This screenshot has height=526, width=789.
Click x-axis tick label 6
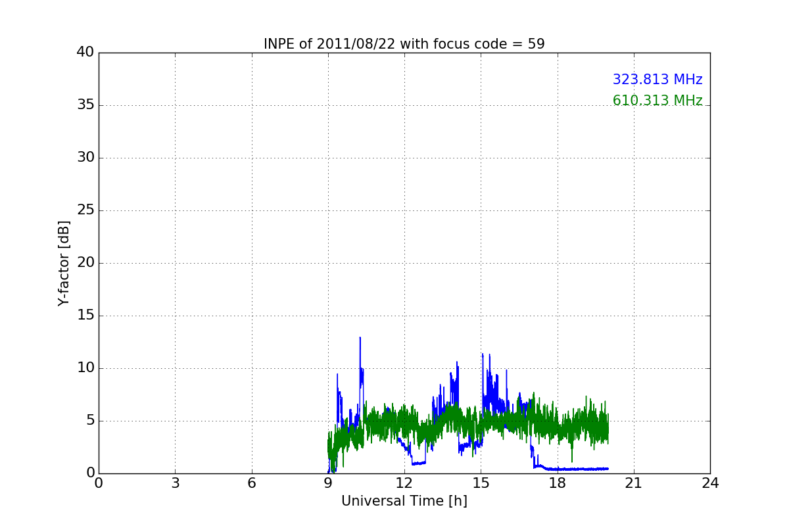click(252, 483)
